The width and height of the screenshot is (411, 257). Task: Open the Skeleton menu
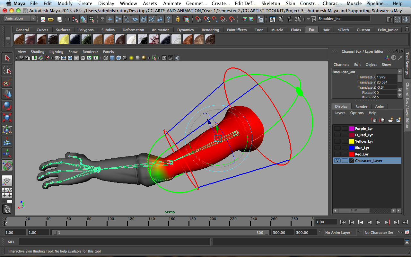pos(271,4)
